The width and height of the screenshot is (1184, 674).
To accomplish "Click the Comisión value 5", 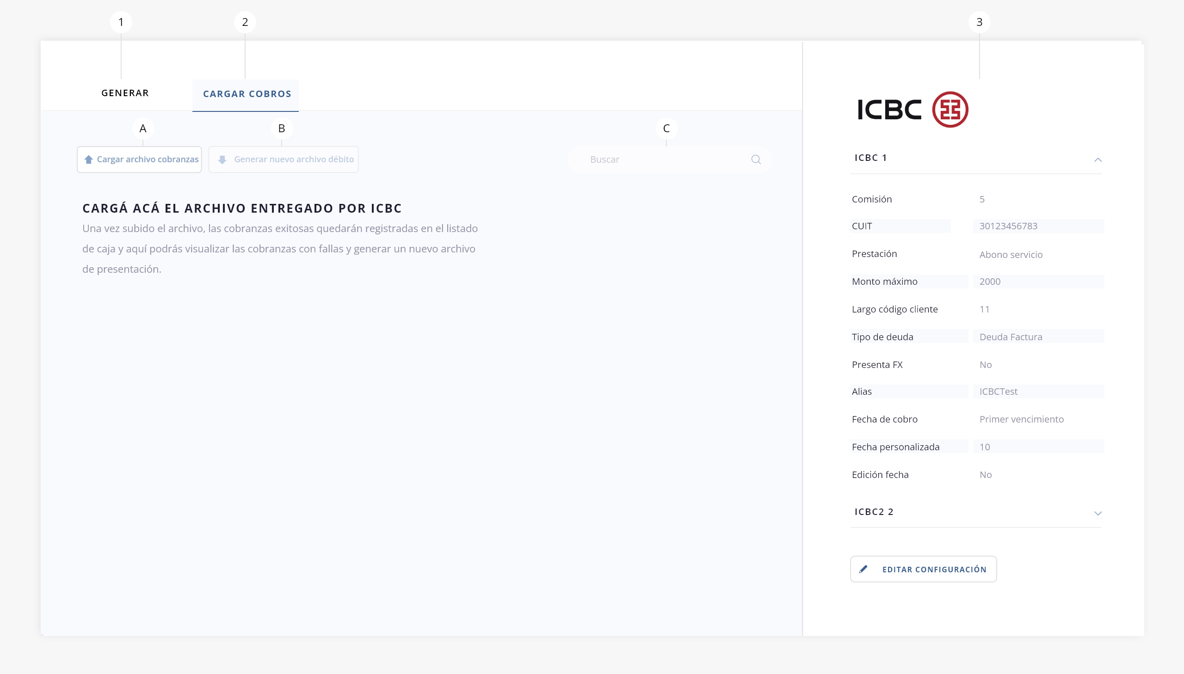I will pyautogui.click(x=981, y=200).
